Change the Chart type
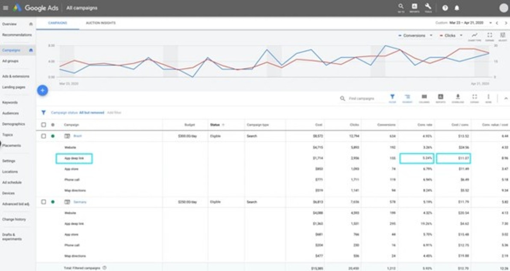This screenshot has height=271, width=510. (x=474, y=36)
